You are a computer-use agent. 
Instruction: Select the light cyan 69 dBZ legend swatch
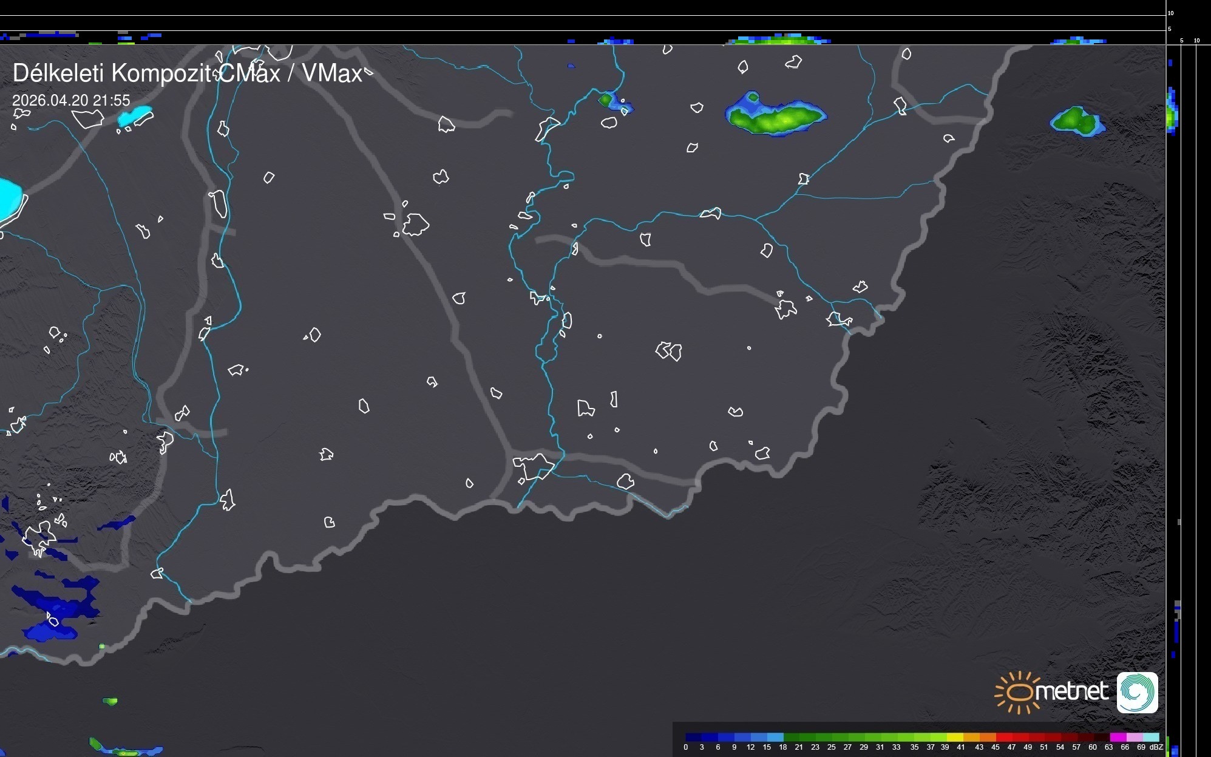click(1150, 737)
